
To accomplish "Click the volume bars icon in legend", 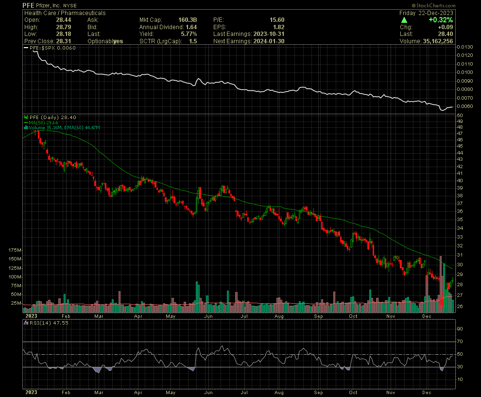I will pos(25,127).
